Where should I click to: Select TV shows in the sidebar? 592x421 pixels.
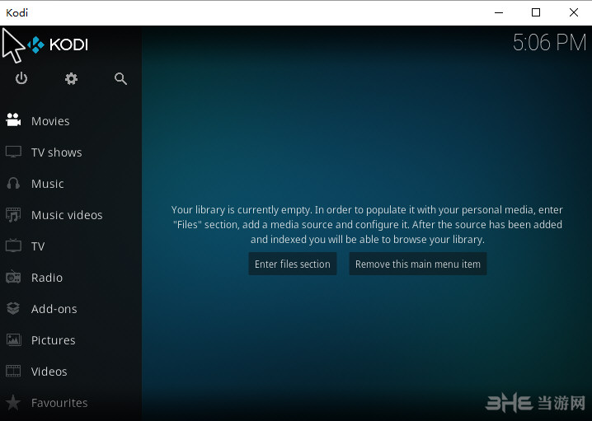pyautogui.click(x=71, y=152)
